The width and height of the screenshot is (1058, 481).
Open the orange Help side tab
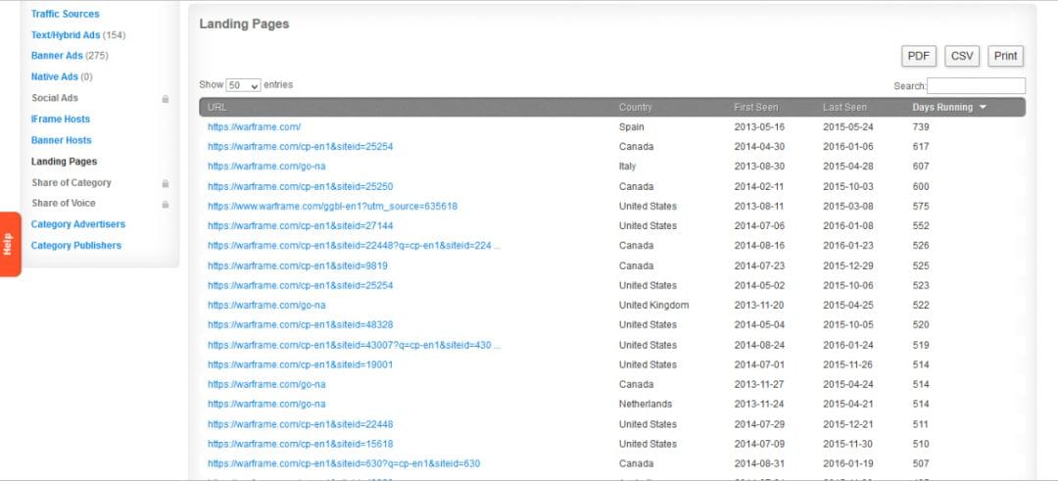click(10, 244)
